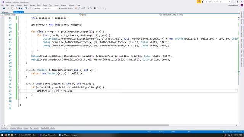Click the Attach to Unity button
The width and height of the screenshot is (244, 137).
(65, 8)
